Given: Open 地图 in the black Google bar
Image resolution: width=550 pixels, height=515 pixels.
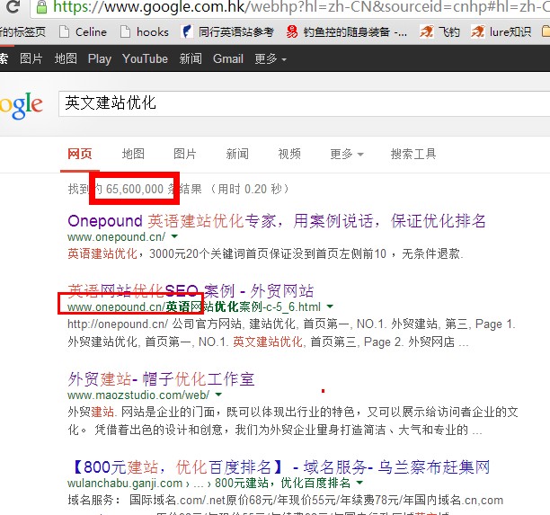Looking at the screenshot, I should click(66, 58).
